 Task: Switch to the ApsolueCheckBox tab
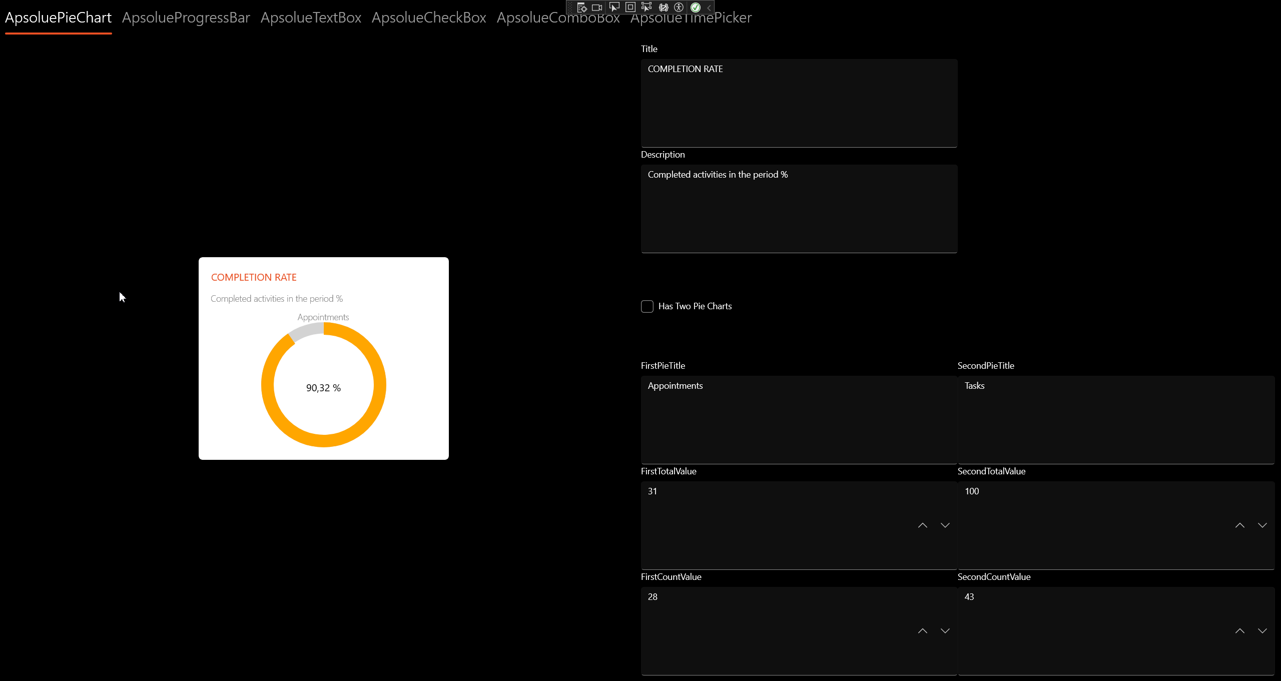click(428, 18)
